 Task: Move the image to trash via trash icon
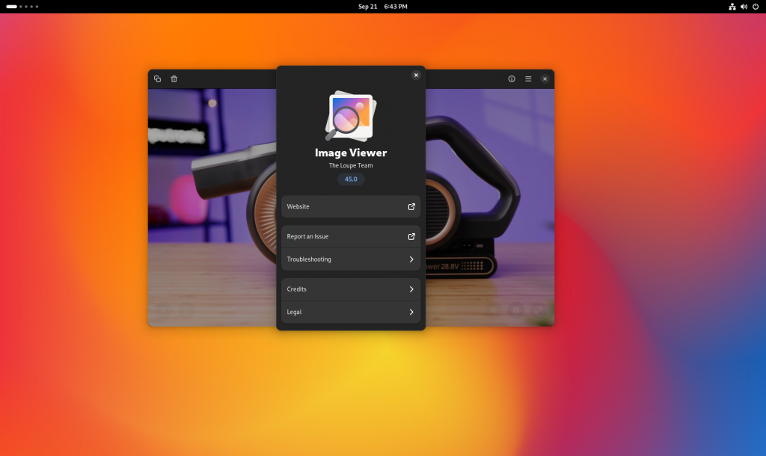174,78
